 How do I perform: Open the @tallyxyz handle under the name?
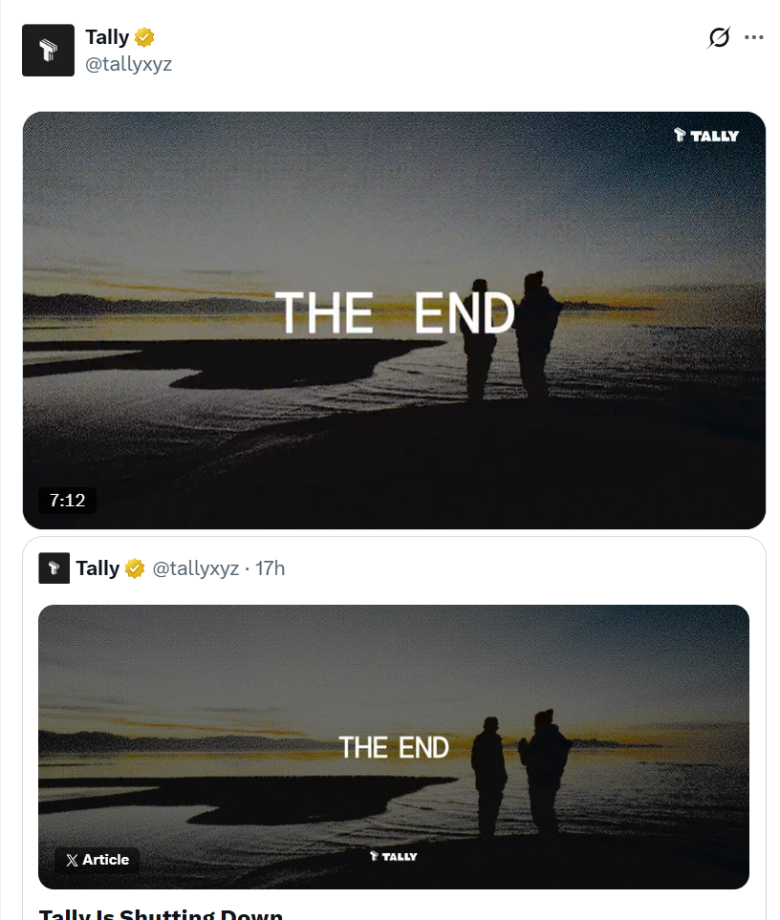coord(128,63)
